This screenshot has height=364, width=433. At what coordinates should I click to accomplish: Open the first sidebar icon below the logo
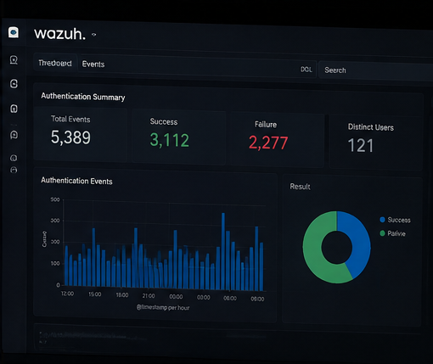(x=14, y=60)
